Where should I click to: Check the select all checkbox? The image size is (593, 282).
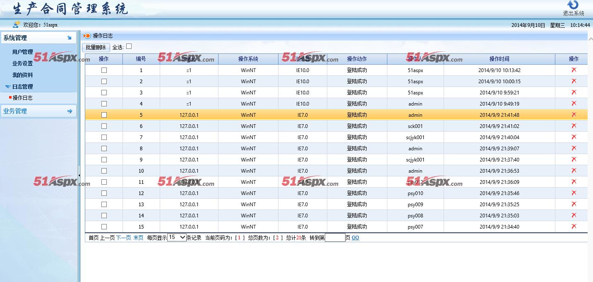(129, 46)
